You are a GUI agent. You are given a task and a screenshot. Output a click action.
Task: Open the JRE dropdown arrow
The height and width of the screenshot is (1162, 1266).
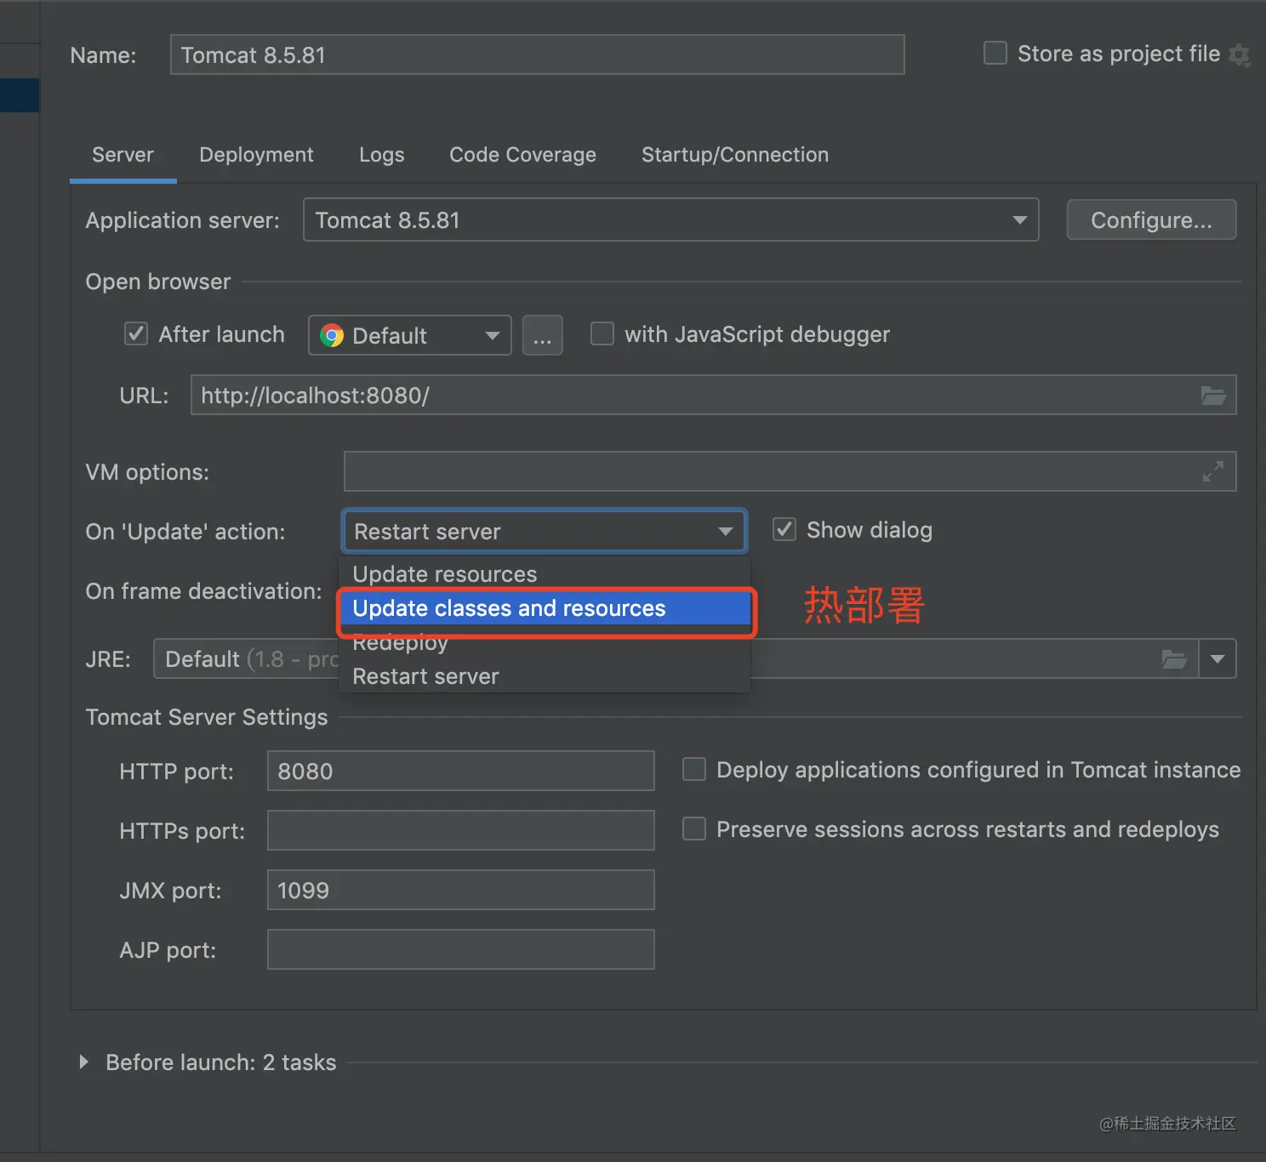pos(1218,659)
